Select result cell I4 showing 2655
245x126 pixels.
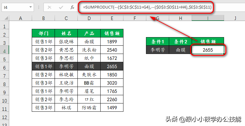click(208, 50)
